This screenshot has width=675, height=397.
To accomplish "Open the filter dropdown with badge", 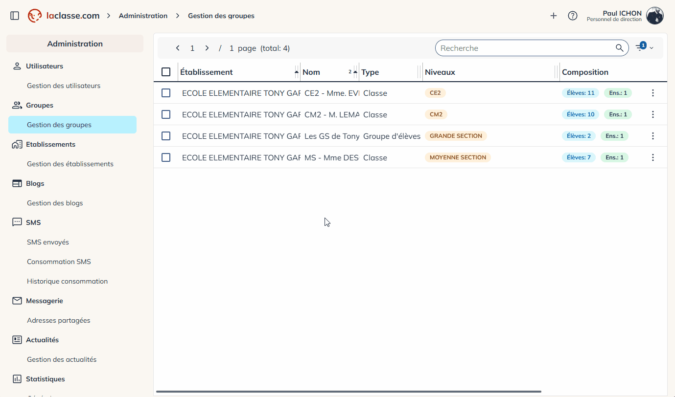I will [644, 47].
